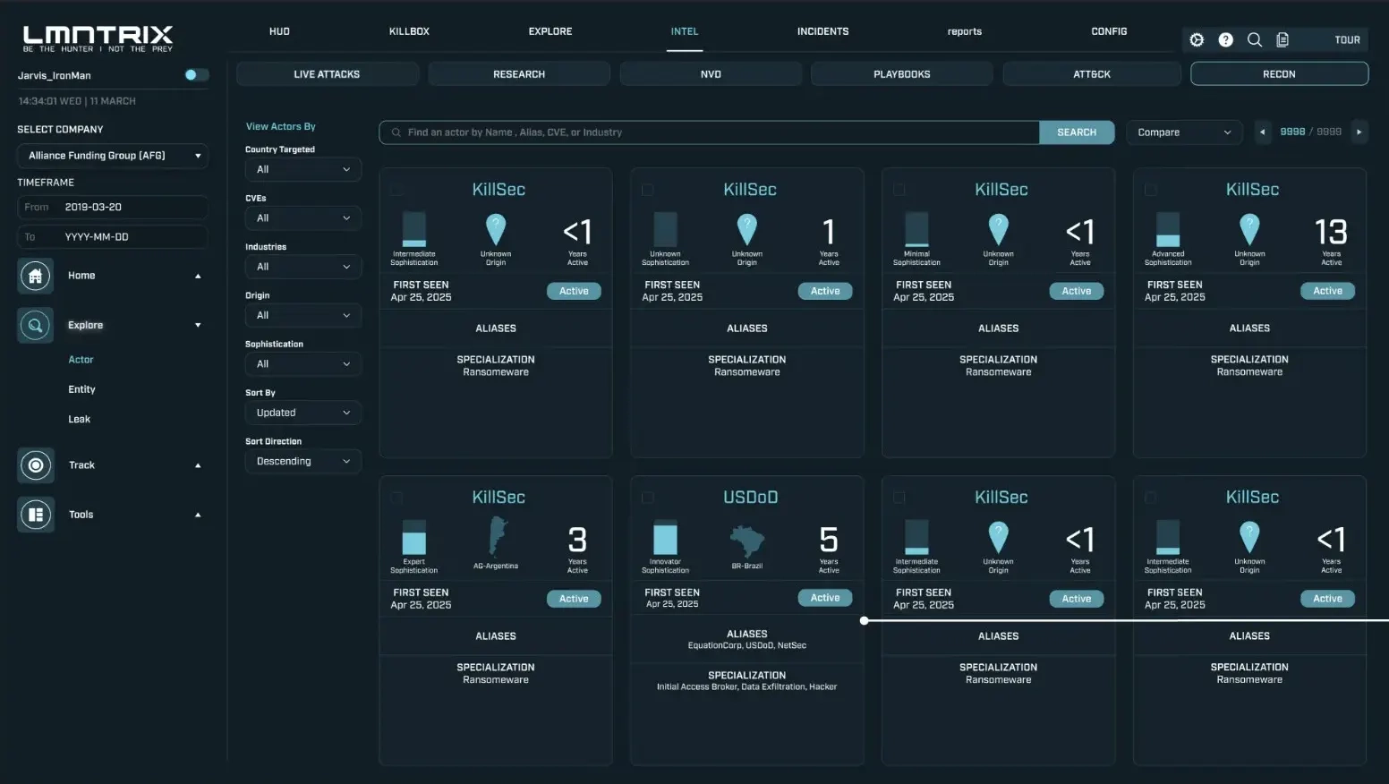The height and width of the screenshot is (784, 1389).
Task: Open the Leak link in sidebar
Action: (x=79, y=420)
